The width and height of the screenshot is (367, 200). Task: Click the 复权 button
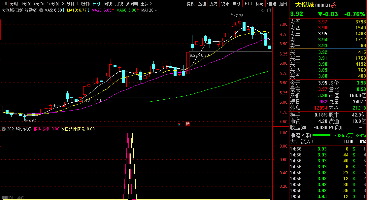click(x=191, y=4)
